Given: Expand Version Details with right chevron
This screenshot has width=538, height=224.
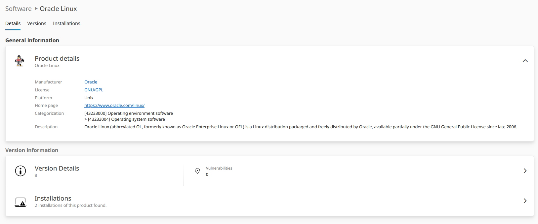Looking at the screenshot, I should point(525,171).
